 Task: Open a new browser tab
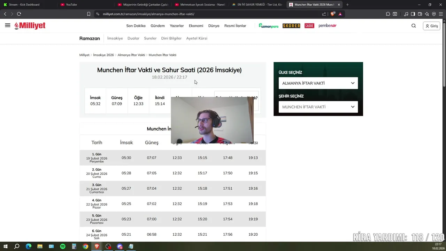point(347,5)
